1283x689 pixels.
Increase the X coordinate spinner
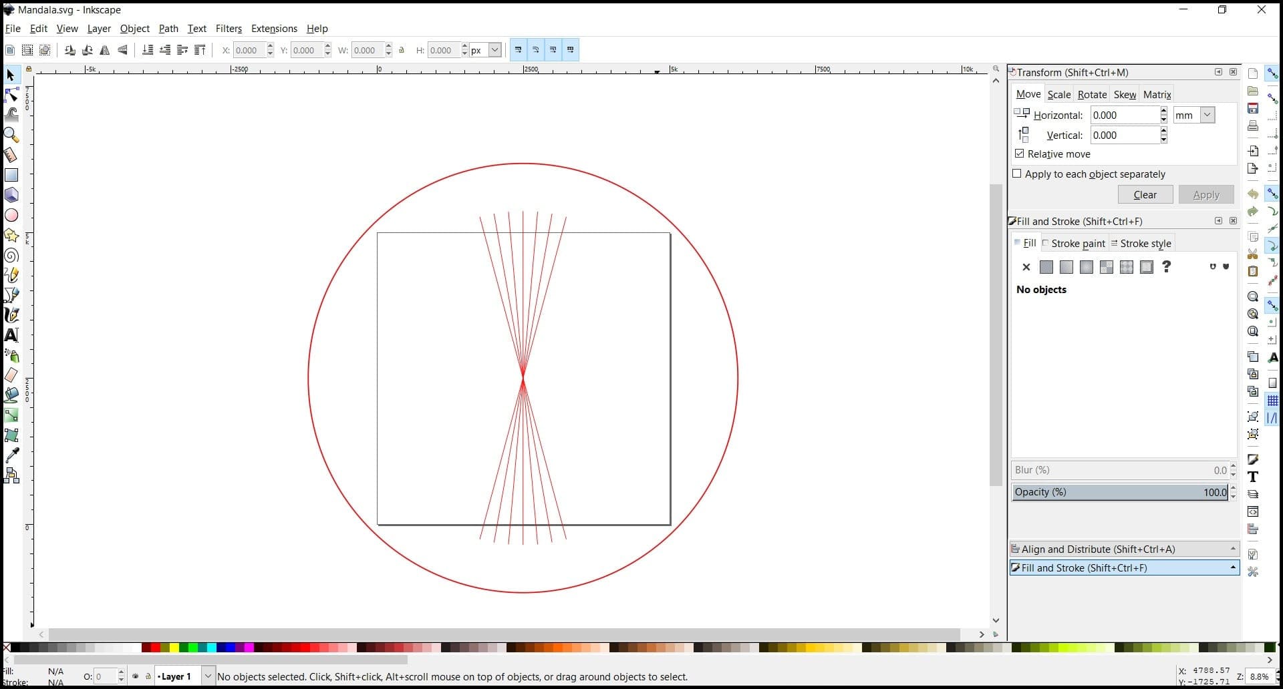click(270, 46)
